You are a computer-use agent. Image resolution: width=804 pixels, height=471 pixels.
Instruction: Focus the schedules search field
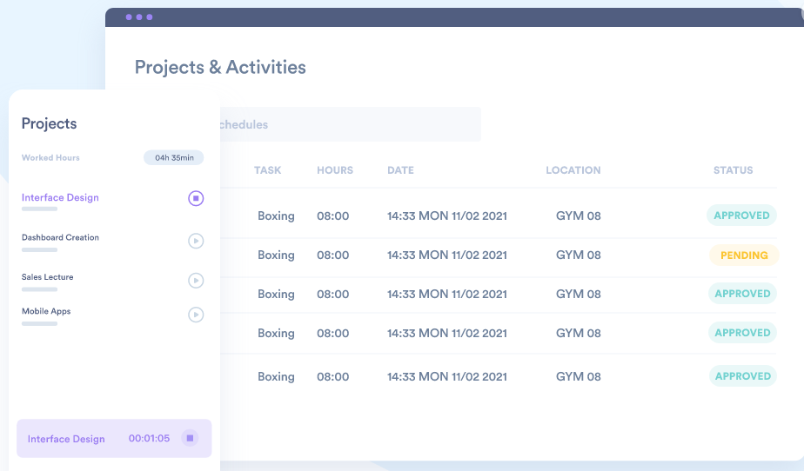[x=350, y=124]
